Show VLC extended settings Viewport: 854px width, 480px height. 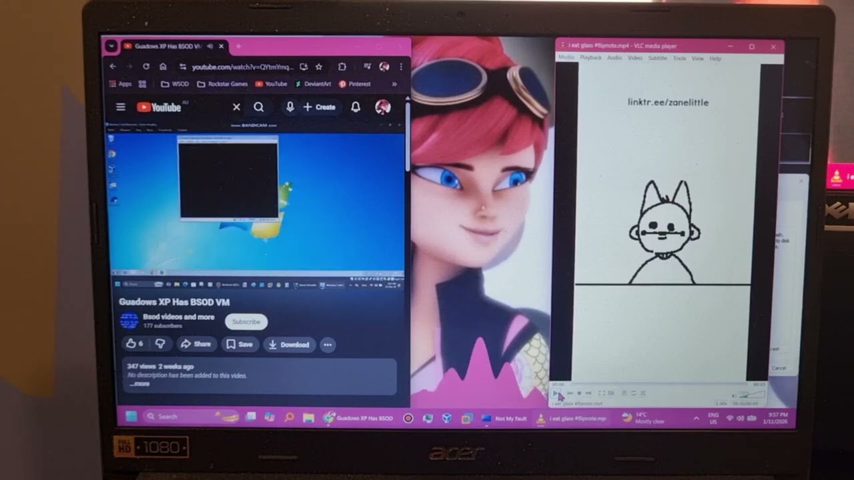[611, 393]
